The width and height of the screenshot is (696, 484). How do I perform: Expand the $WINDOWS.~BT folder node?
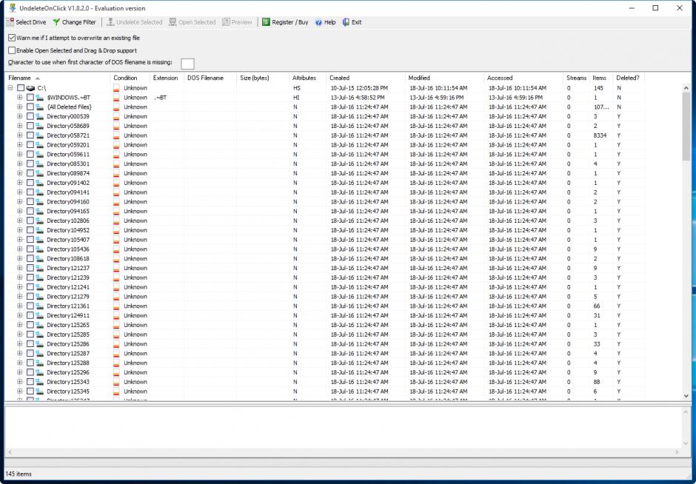(x=20, y=97)
